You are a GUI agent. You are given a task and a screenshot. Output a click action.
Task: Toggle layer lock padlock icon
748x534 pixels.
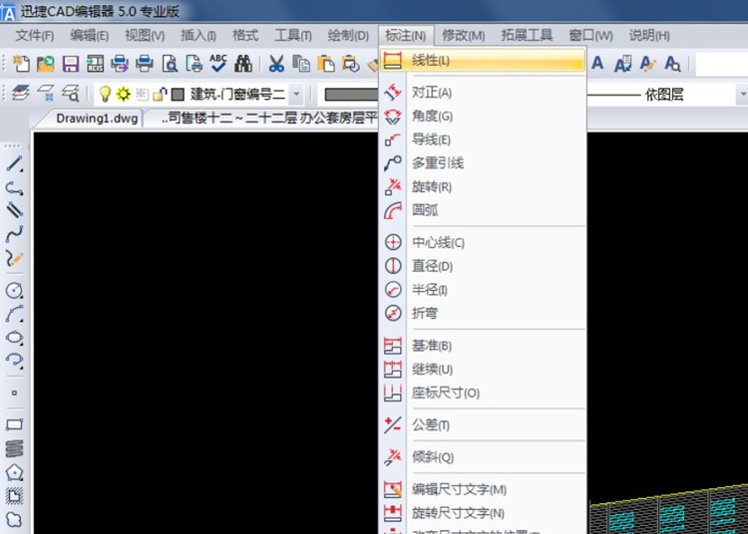click(160, 95)
